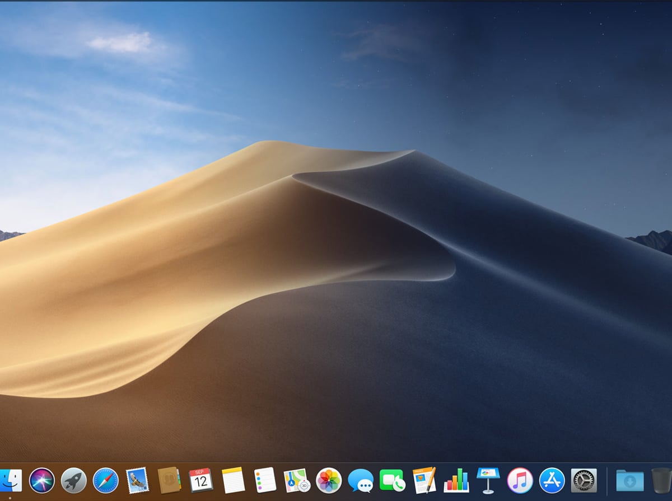672x501 pixels.
Task: Launch the yellow Notes app
Action: [233, 480]
